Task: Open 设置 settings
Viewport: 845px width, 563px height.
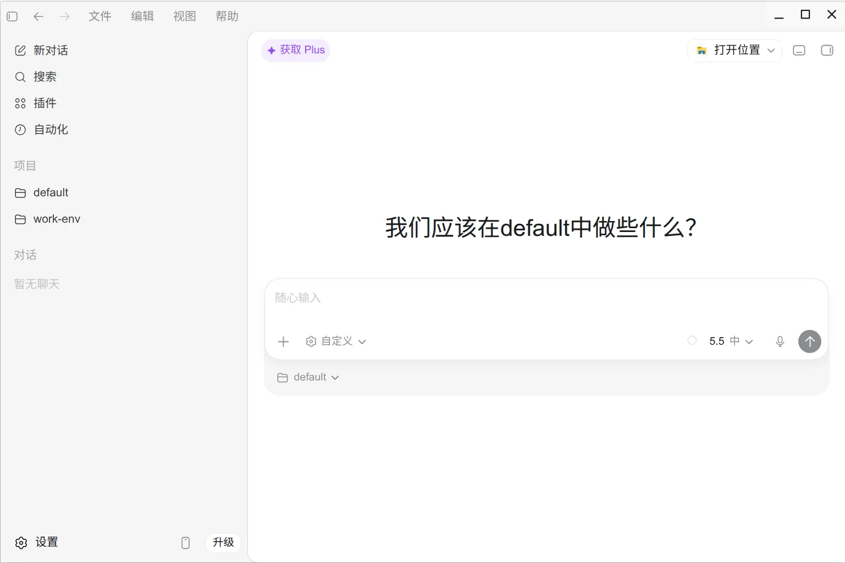Action: click(36, 543)
